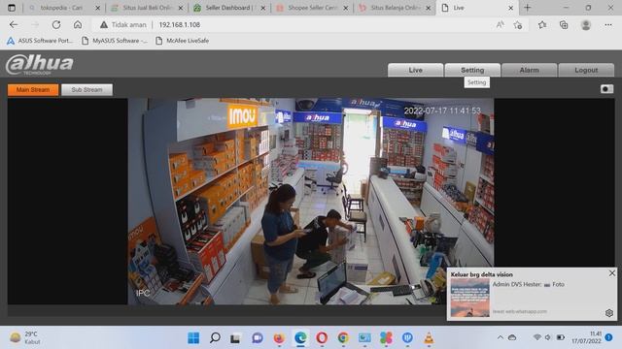Click the address bar showing 192.168.1.108
The height and width of the screenshot is (349, 622).
(x=179, y=24)
